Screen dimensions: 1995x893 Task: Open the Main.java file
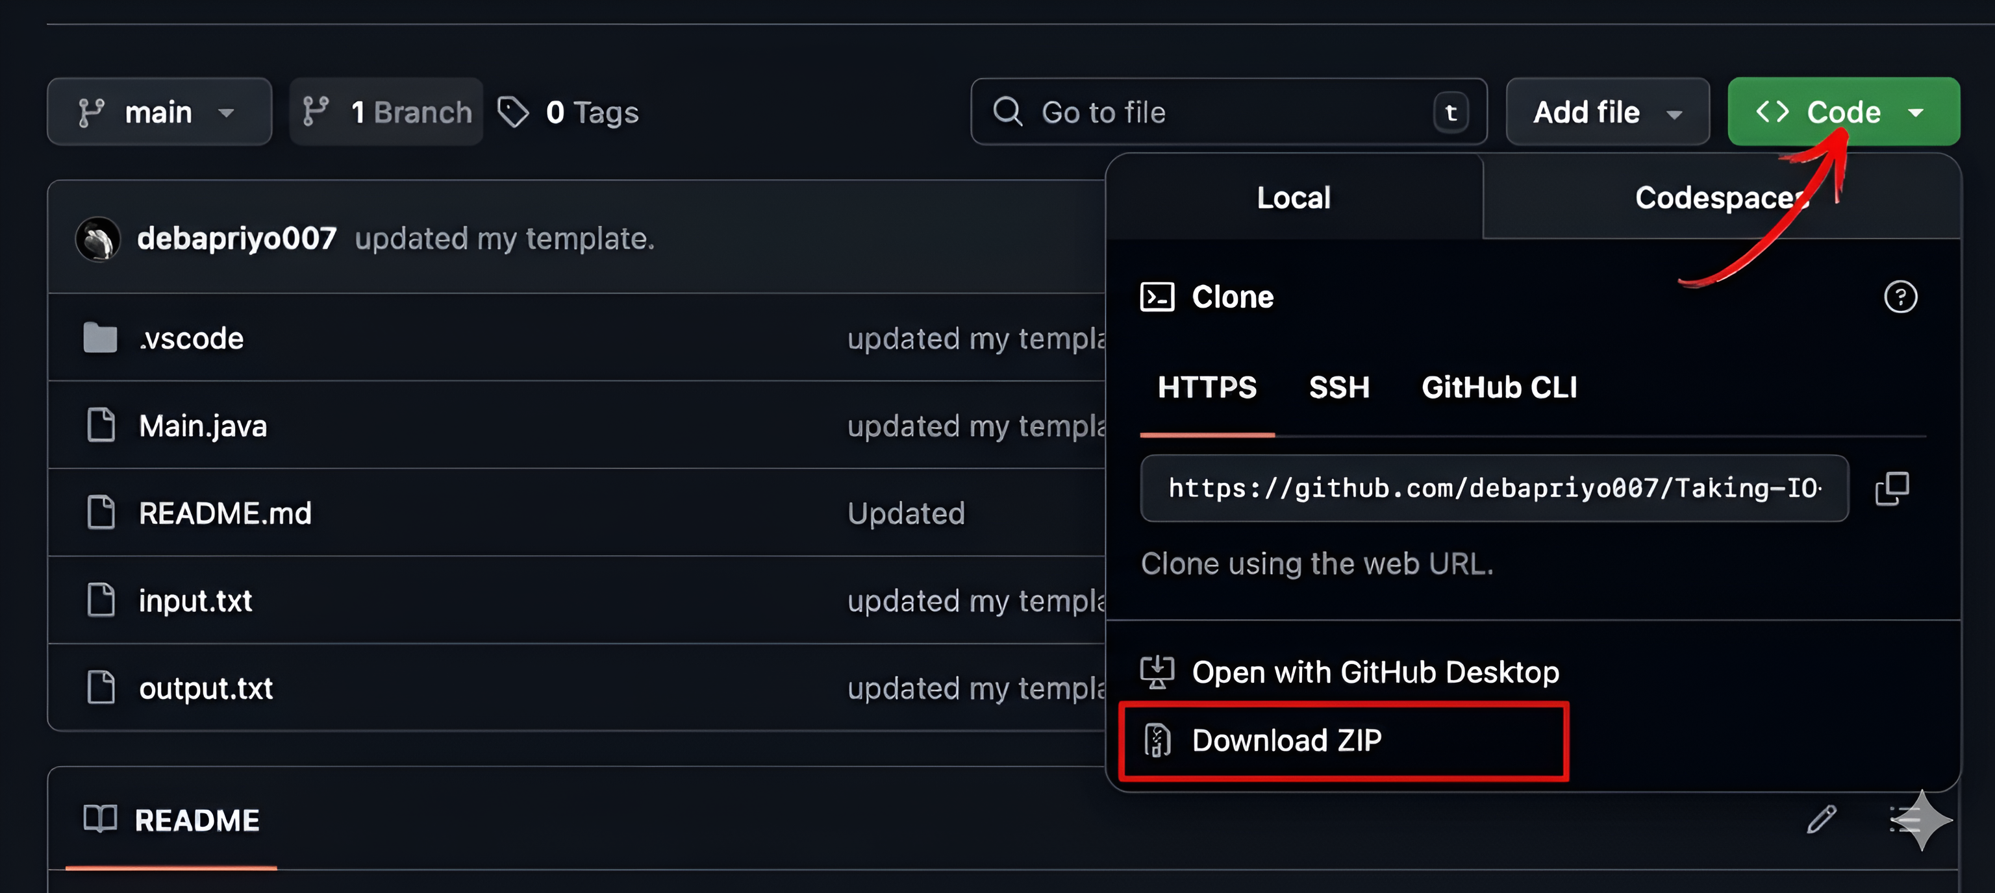click(x=203, y=426)
